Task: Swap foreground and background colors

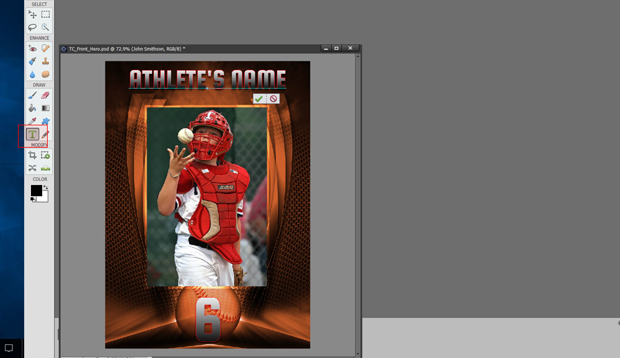Action: [x=45, y=187]
